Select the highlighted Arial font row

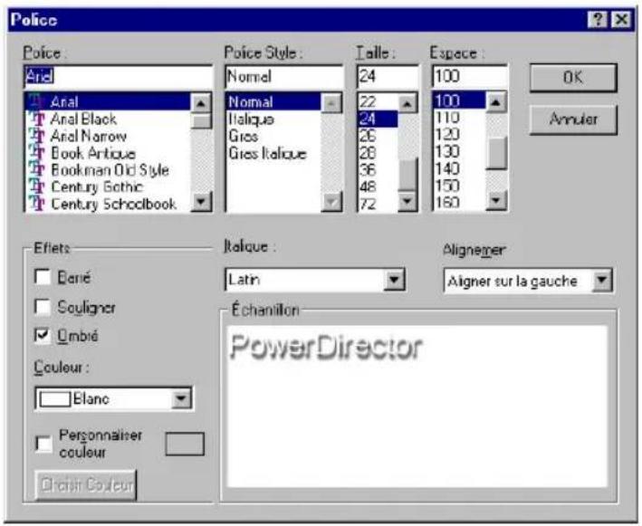point(109,101)
